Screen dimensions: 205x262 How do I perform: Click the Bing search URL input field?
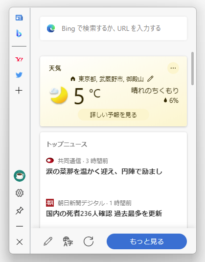click(114, 28)
